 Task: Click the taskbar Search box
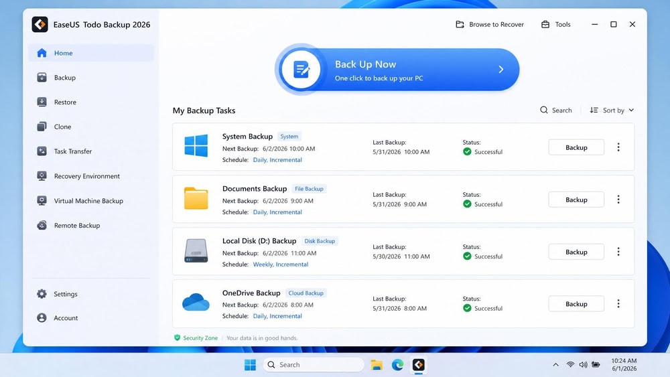tap(314, 365)
